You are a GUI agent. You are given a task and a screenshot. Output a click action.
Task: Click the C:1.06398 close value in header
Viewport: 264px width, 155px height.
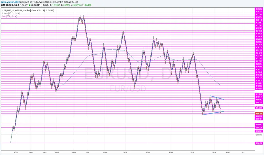tap(86, 5)
